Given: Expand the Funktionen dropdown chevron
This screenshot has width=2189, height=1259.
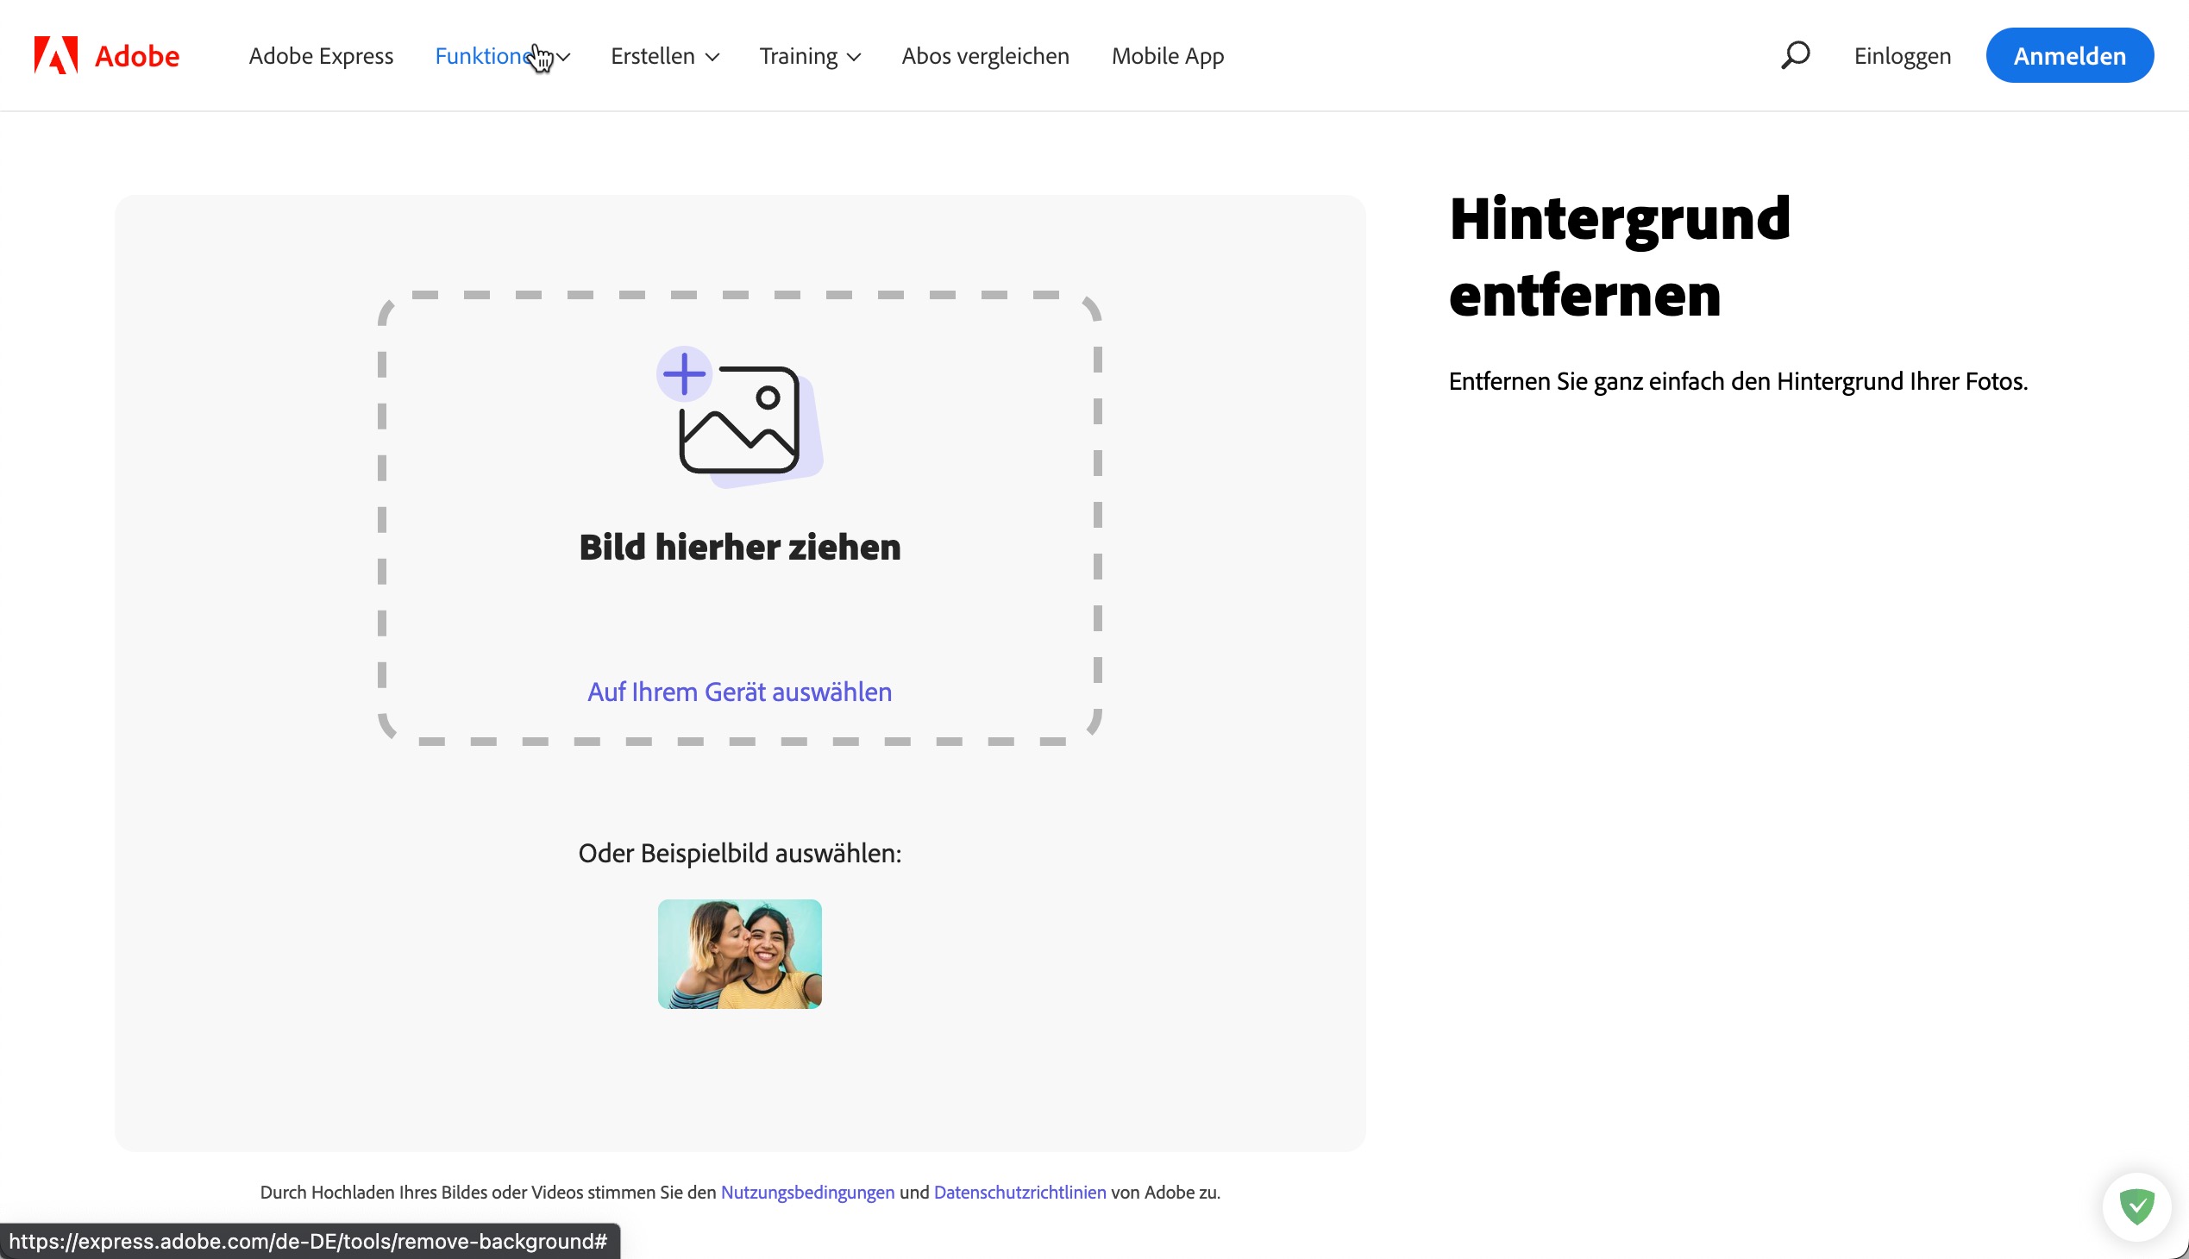Looking at the screenshot, I should [564, 57].
